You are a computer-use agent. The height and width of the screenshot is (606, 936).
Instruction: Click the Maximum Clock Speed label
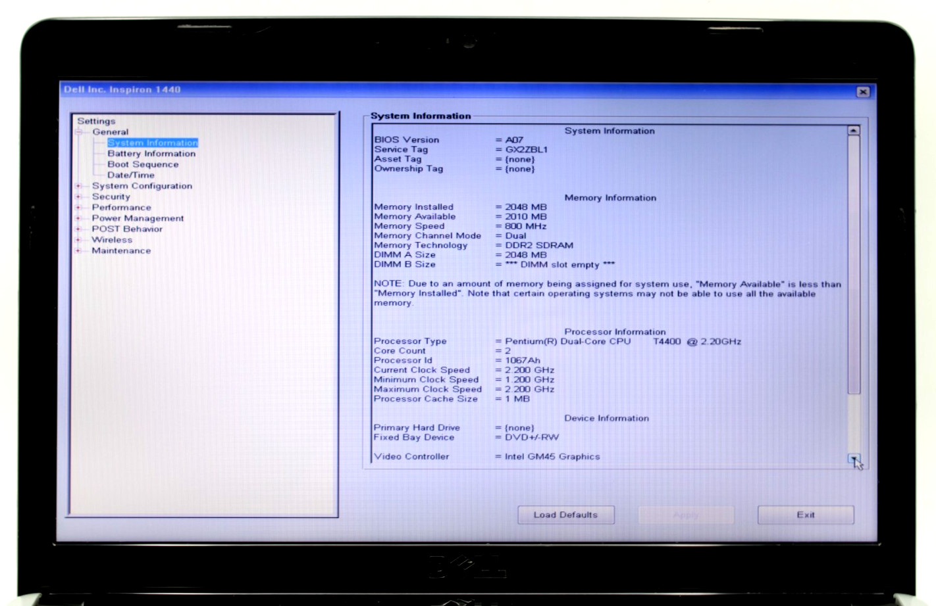[x=427, y=389]
